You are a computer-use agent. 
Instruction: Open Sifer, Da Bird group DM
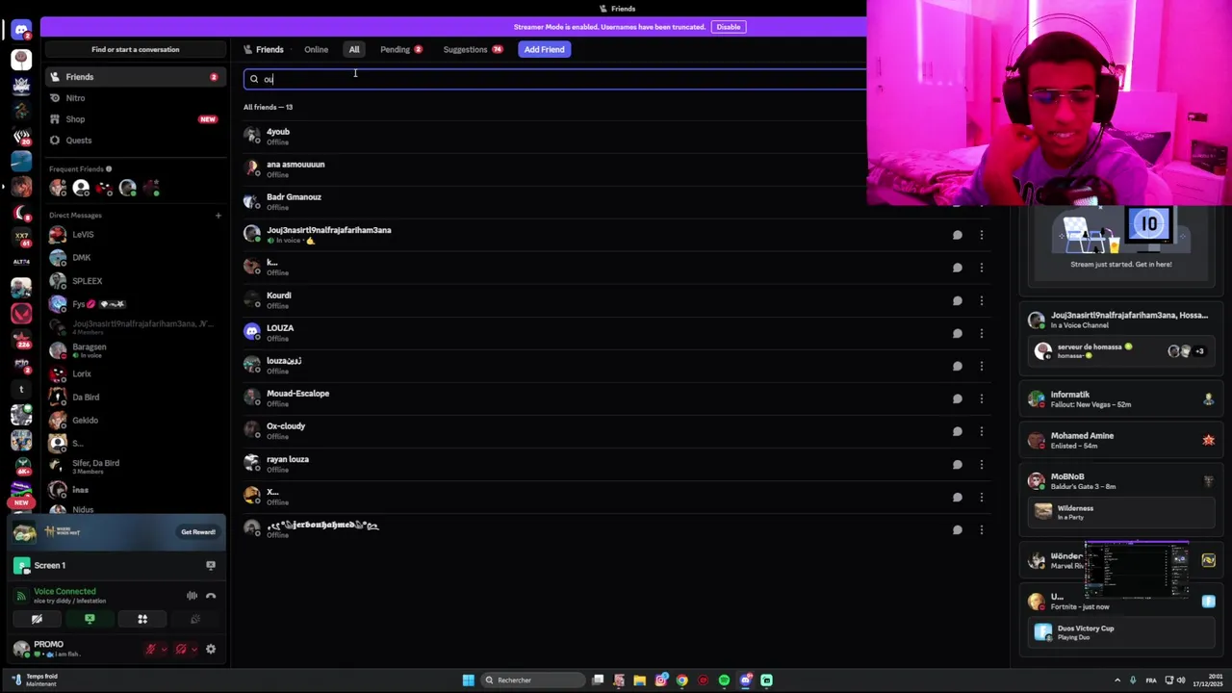click(134, 467)
